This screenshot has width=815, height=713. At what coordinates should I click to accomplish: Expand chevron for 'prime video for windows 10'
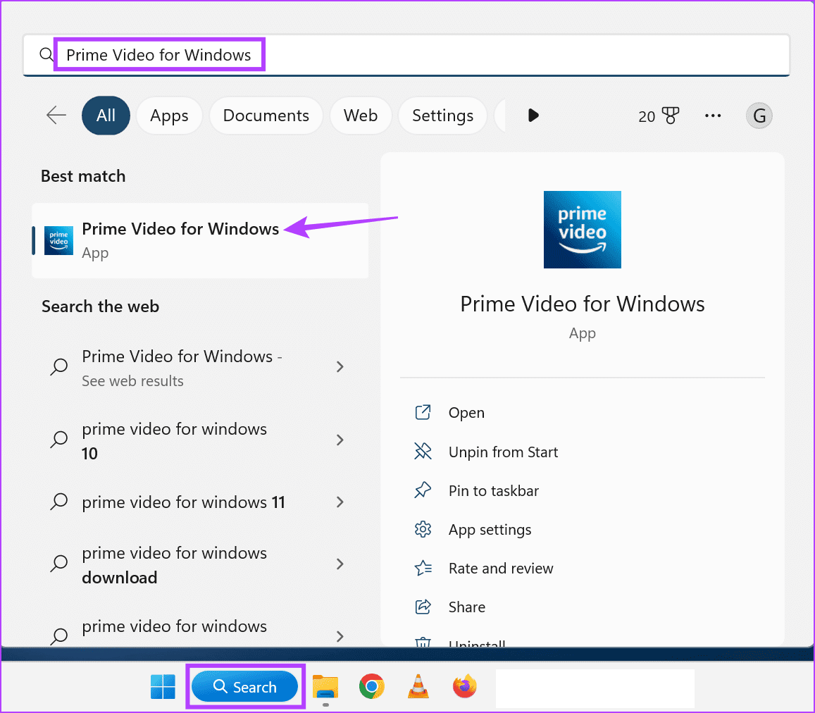tap(340, 440)
